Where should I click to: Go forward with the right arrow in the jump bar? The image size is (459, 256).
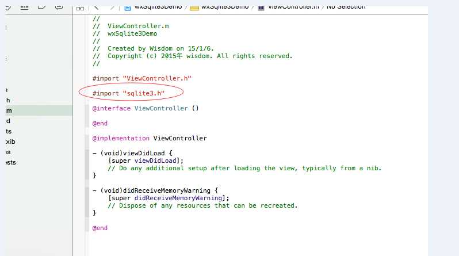point(112,7)
